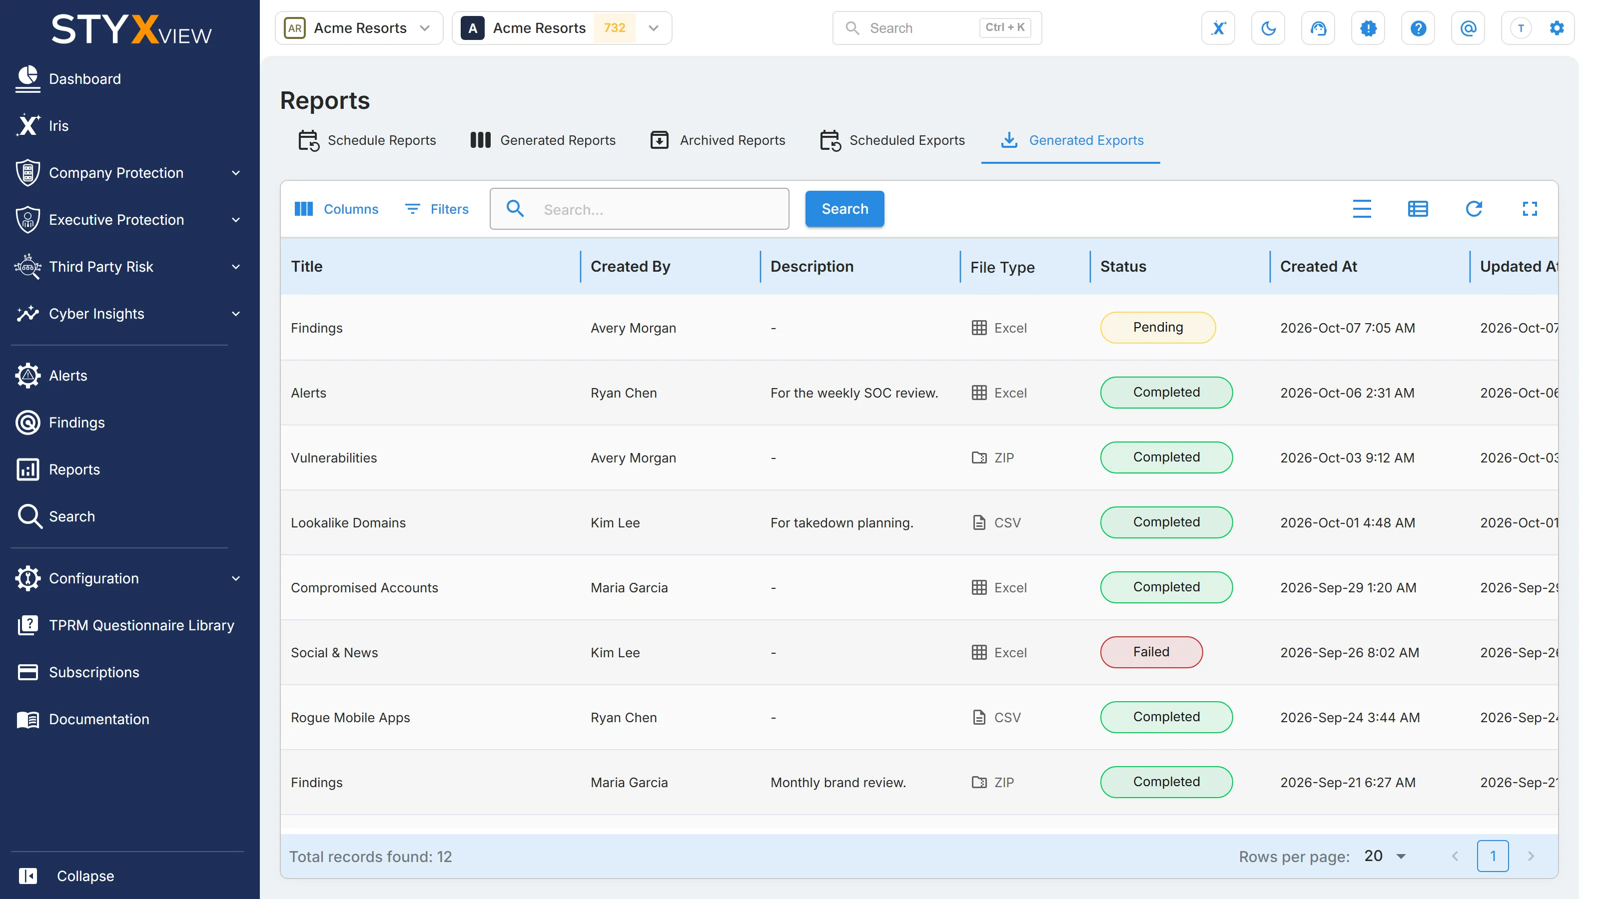Image resolution: width=1599 pixels, height=899 pixels.
Task: Switch to Scheduled Exports tab
Action: (892, 140)
